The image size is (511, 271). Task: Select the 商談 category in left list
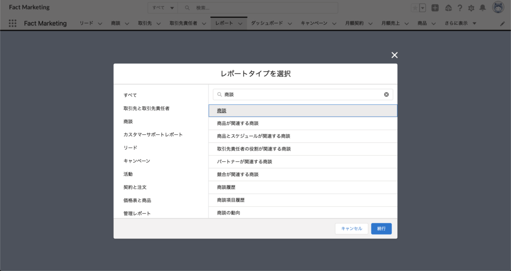click(x=128, y=121)
